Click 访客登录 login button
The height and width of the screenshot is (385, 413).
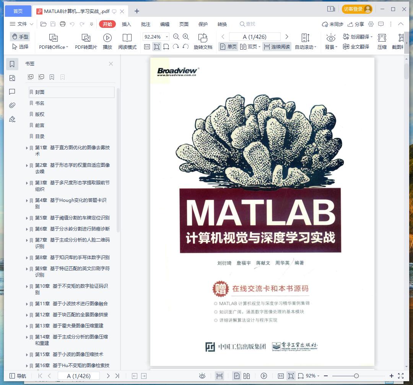pyautogui.click(x=357, y=9)
